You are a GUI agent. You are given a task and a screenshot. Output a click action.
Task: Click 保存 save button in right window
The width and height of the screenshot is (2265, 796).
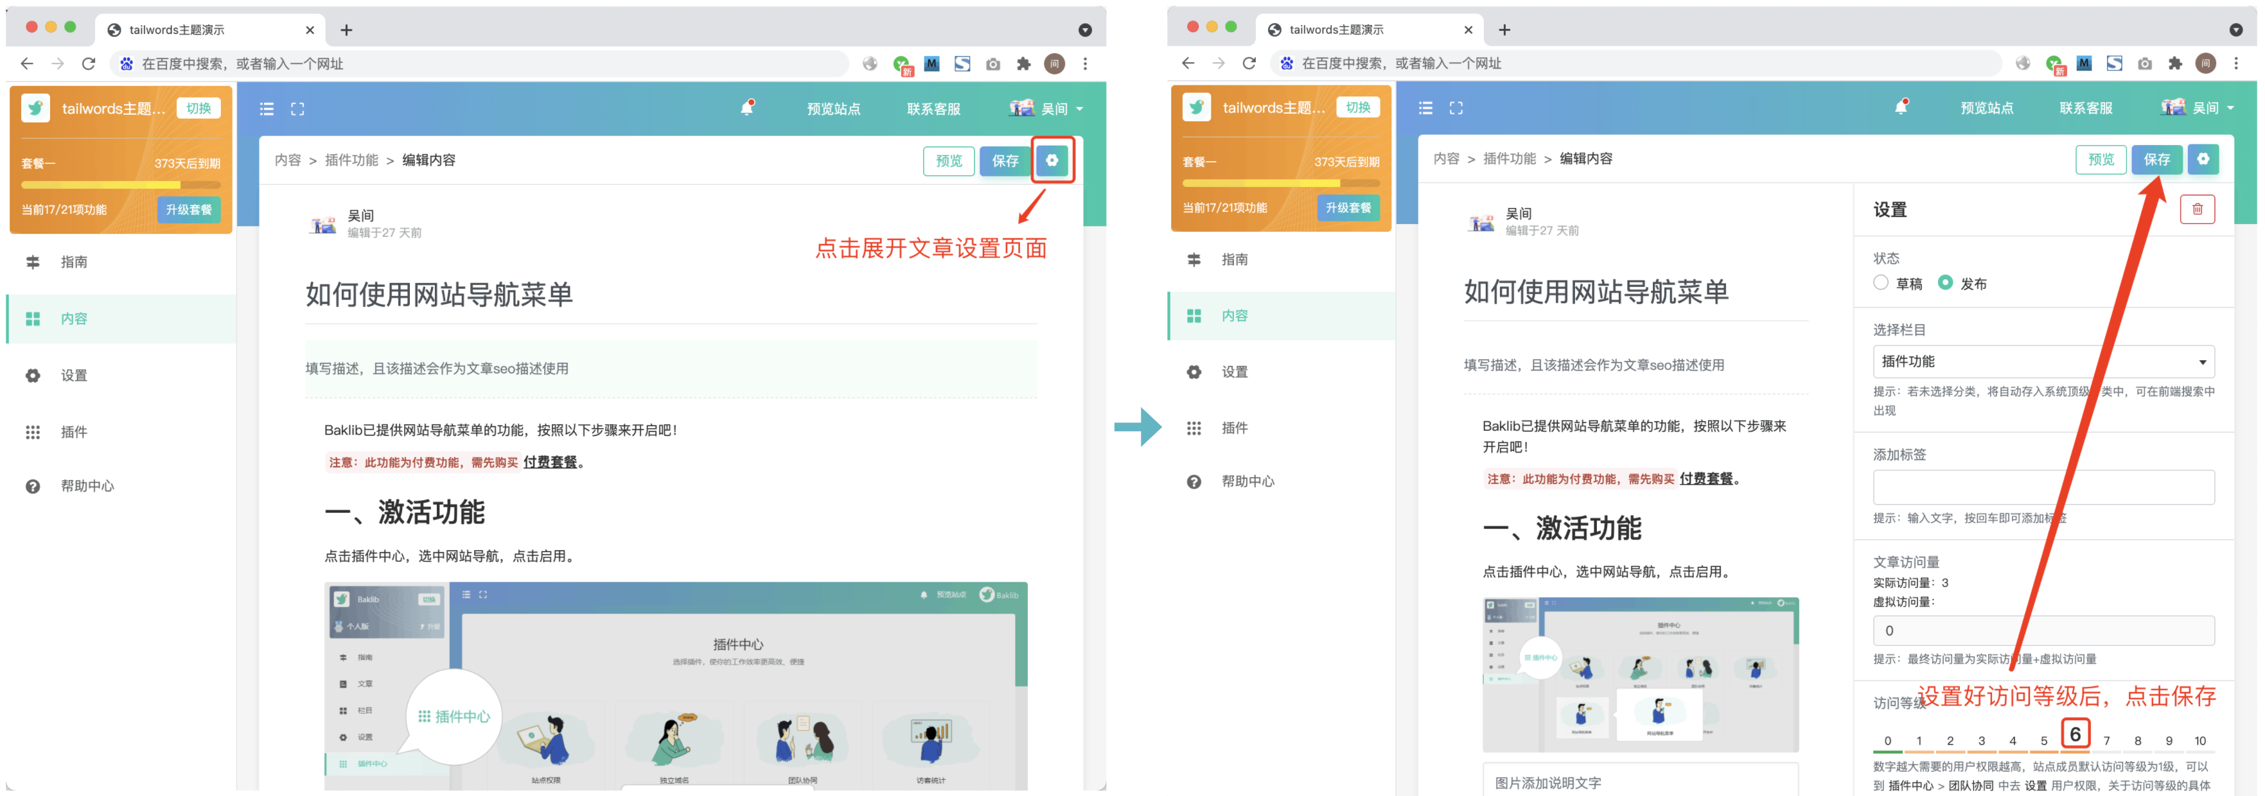[2156, 159]
